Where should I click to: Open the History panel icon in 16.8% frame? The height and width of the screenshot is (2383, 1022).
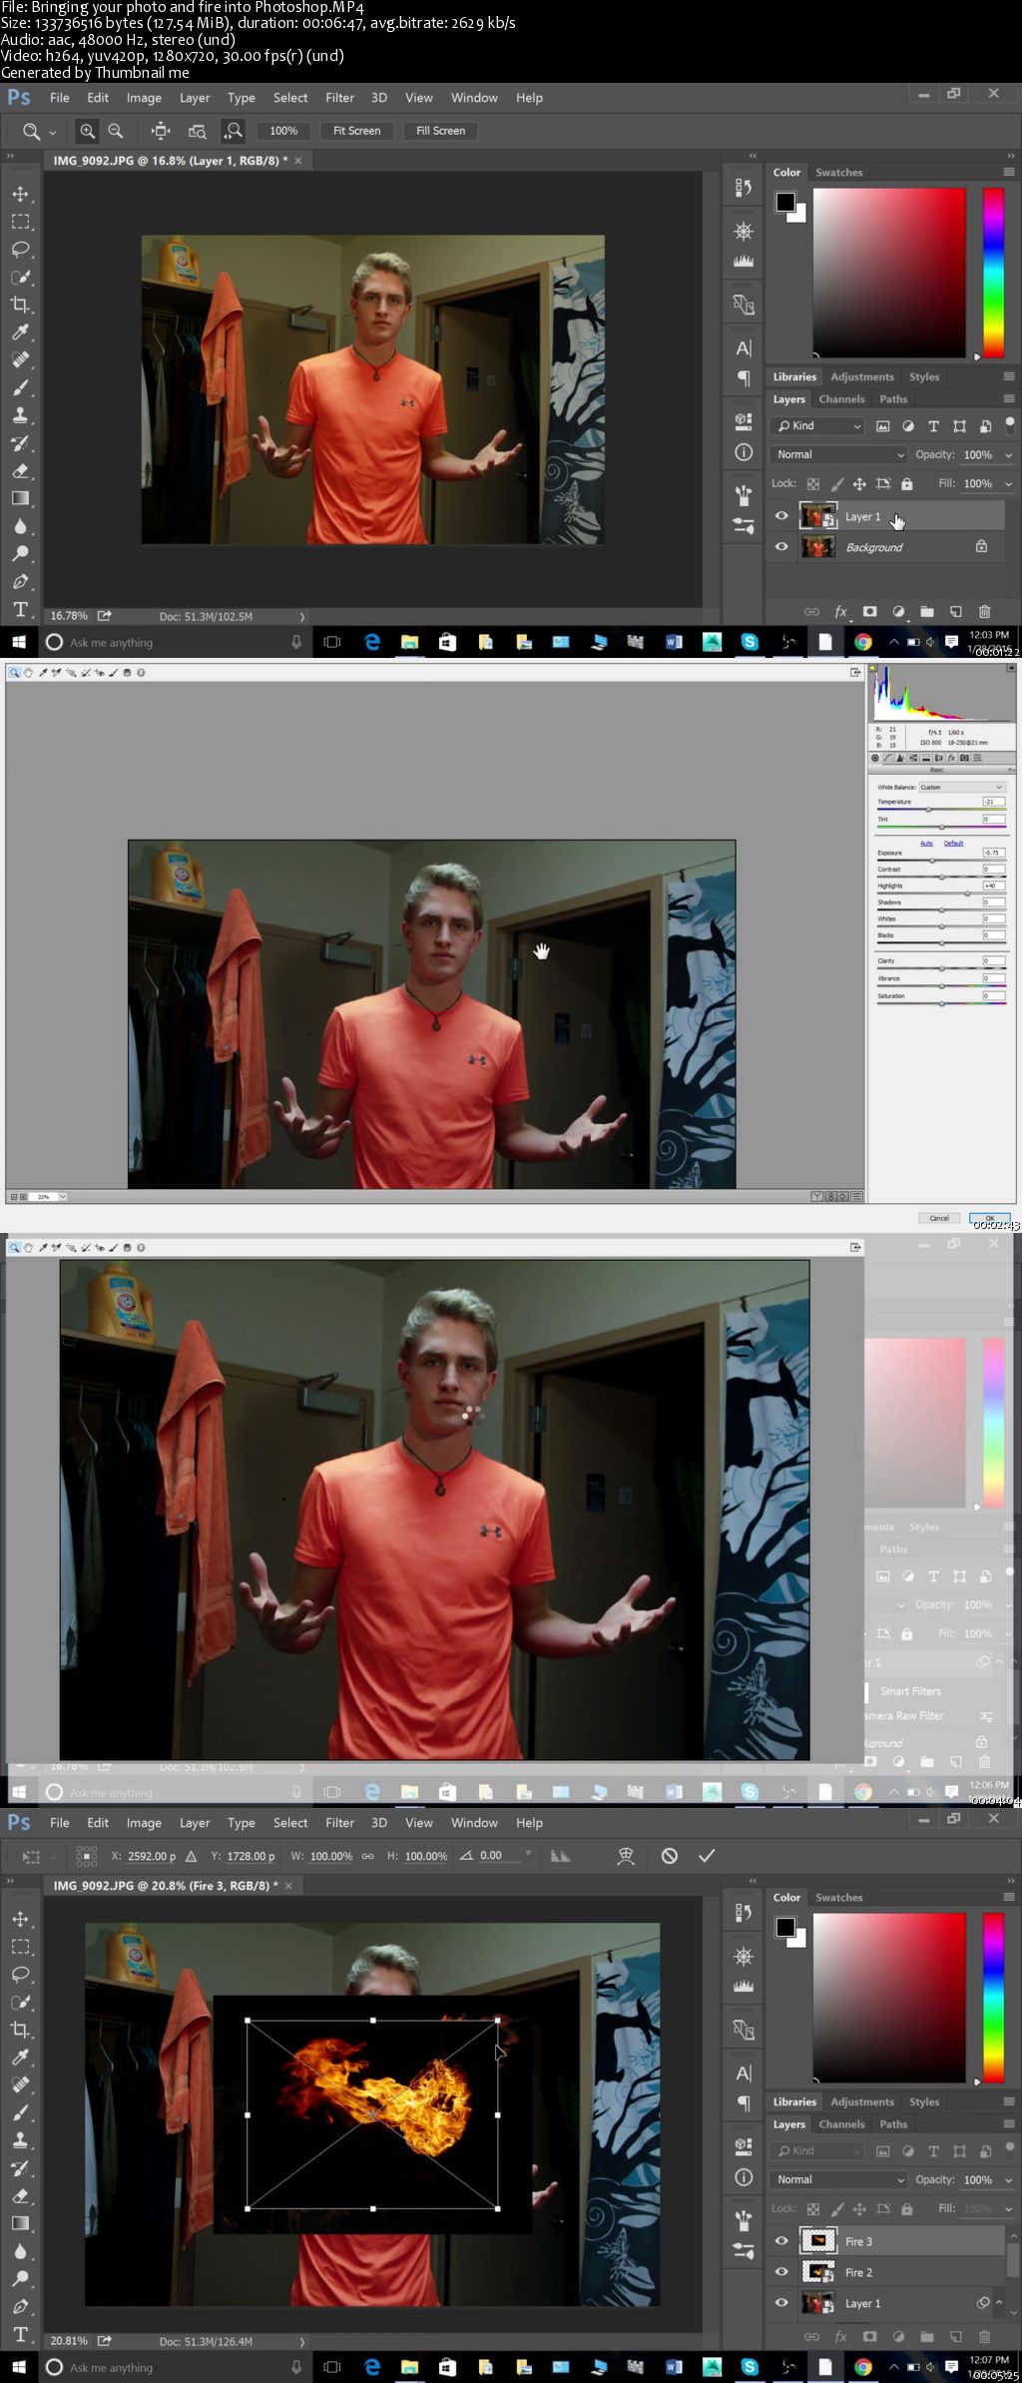pos(744,188)
